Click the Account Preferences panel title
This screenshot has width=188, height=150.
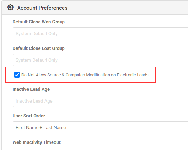[42, 8]
